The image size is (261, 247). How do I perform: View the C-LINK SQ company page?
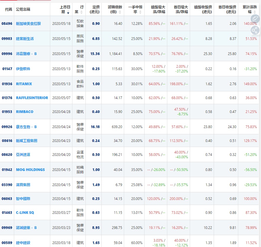pos(25,213)
